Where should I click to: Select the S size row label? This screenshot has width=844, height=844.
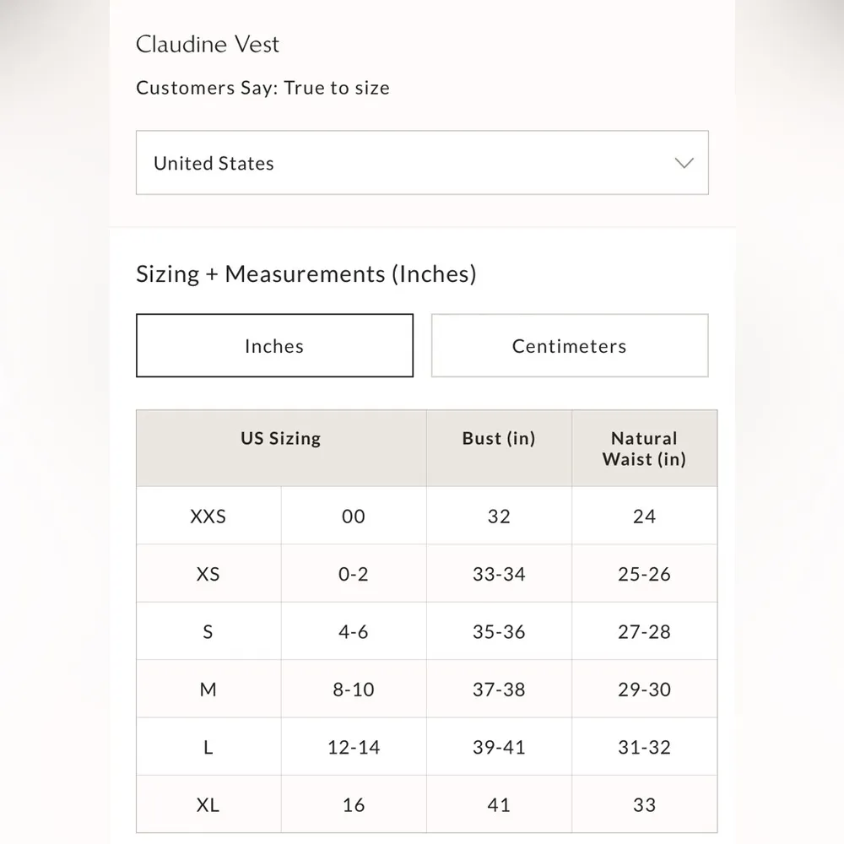(x=208, y=632)
